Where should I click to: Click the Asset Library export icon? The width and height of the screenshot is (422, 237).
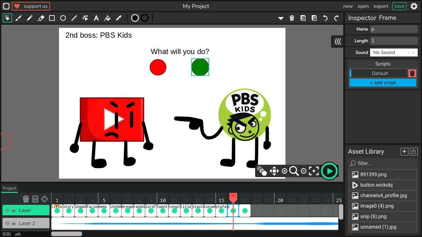click(x=414, y=151)
